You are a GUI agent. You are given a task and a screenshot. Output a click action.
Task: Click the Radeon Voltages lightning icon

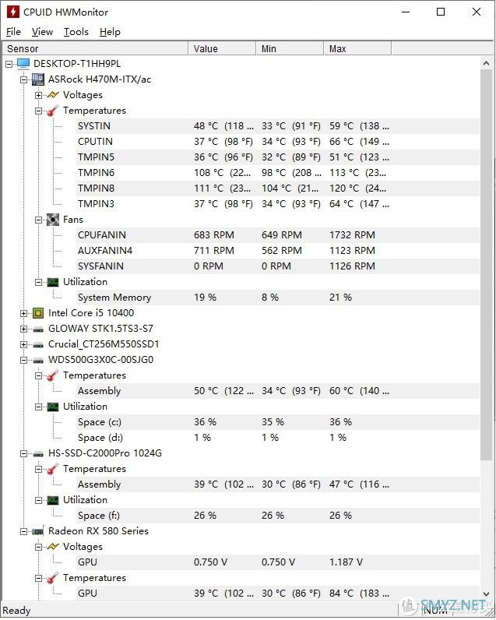tap(53, 547)
